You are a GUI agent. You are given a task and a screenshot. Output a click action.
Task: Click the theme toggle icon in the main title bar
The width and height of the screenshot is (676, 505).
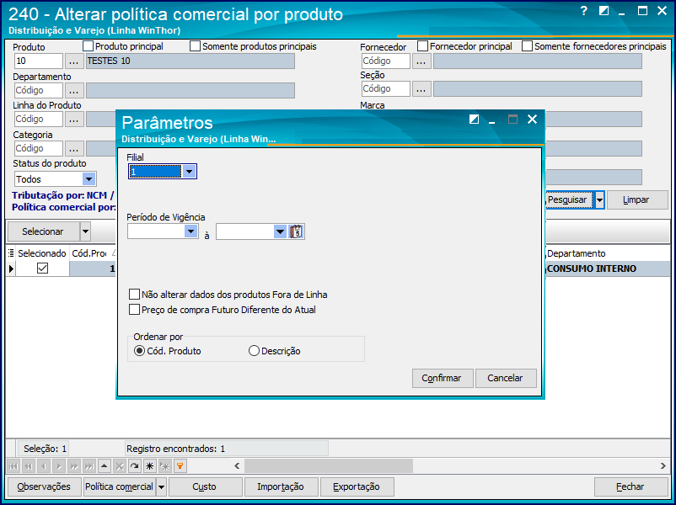[604, 11]
